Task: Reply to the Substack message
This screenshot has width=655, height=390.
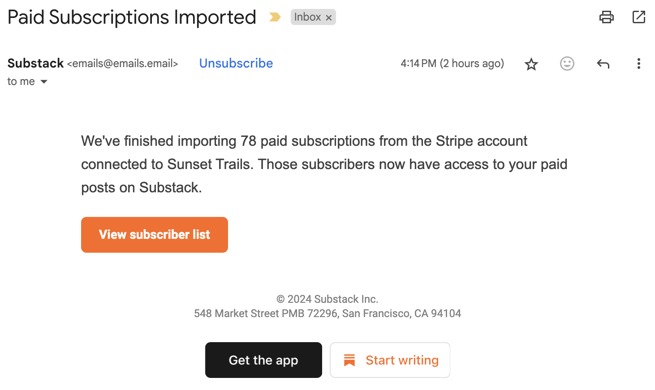Action: pos(603,64)
